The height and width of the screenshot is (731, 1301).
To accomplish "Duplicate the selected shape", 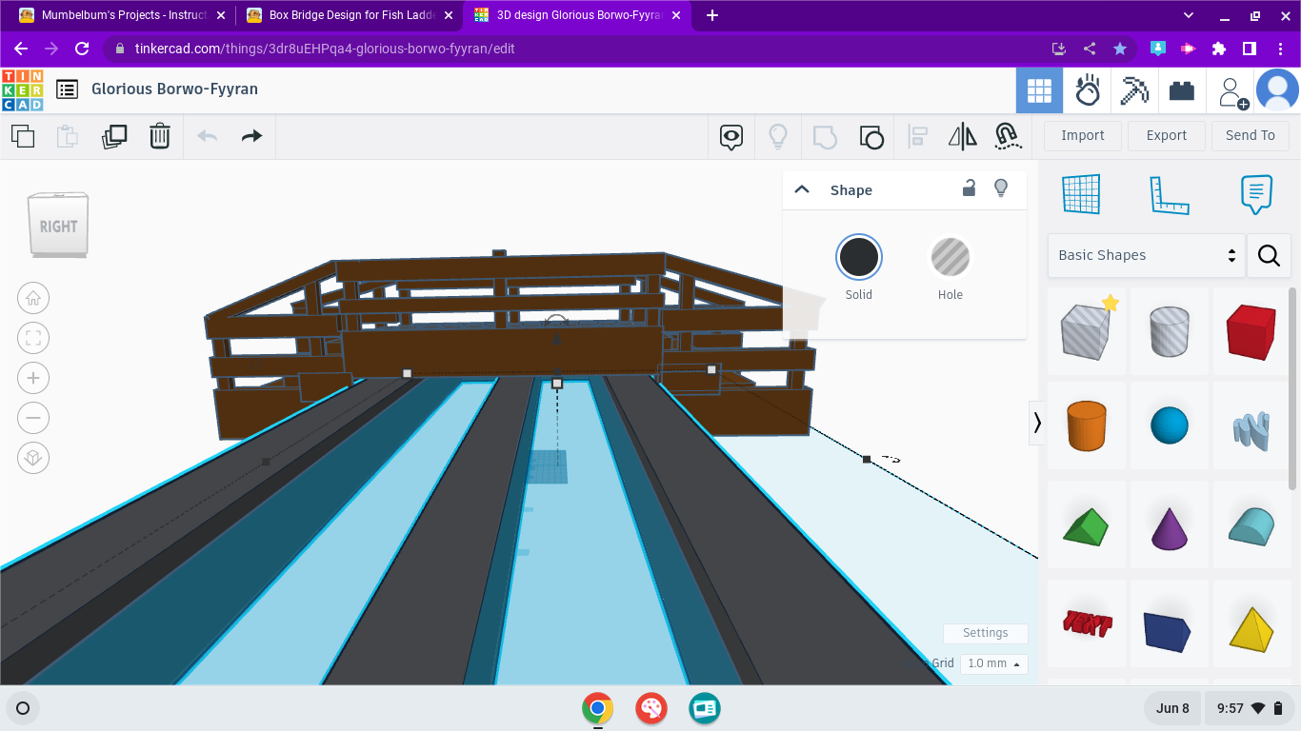I will [x=114, y=136].
